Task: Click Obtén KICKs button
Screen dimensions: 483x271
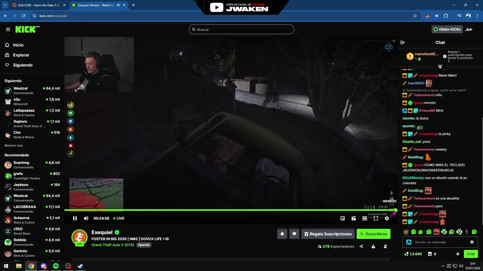Action: (x=447, y=29)
